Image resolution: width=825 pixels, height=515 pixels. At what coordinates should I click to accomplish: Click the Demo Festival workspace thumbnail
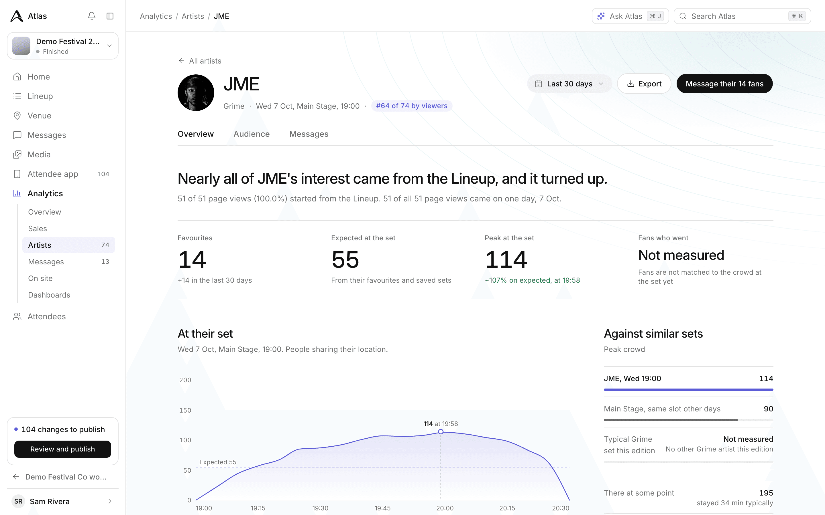[21, 46]
